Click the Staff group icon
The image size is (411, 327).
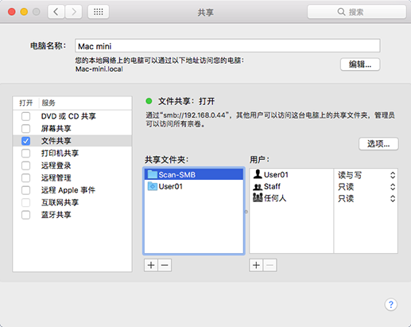coord(258,187)
